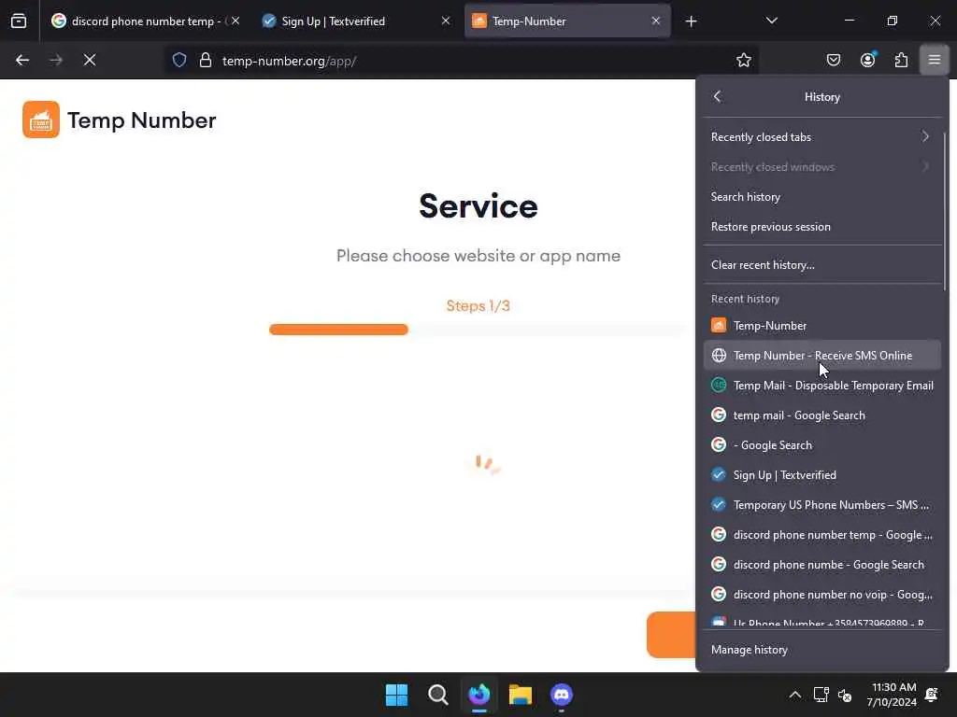
Task: Stop loading the current page
Action: tap(90, 60)
